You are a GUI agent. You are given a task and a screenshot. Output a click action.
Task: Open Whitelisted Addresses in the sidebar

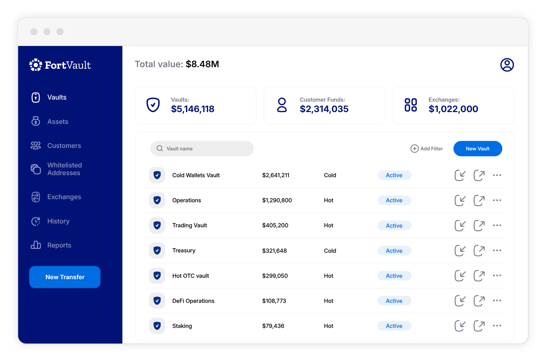pyautogui.click(x=56, y=169)
